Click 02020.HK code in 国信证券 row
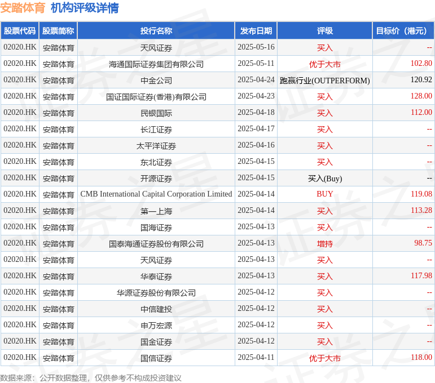 point(20,358)
